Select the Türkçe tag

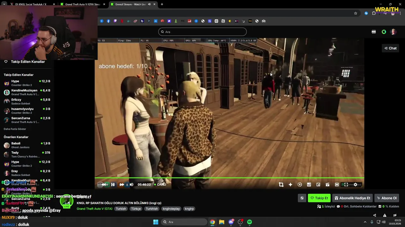click(136, 209)
